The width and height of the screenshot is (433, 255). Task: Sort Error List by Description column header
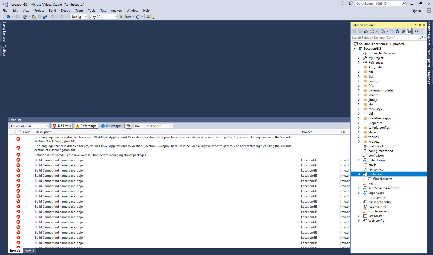tap(168, 132)
